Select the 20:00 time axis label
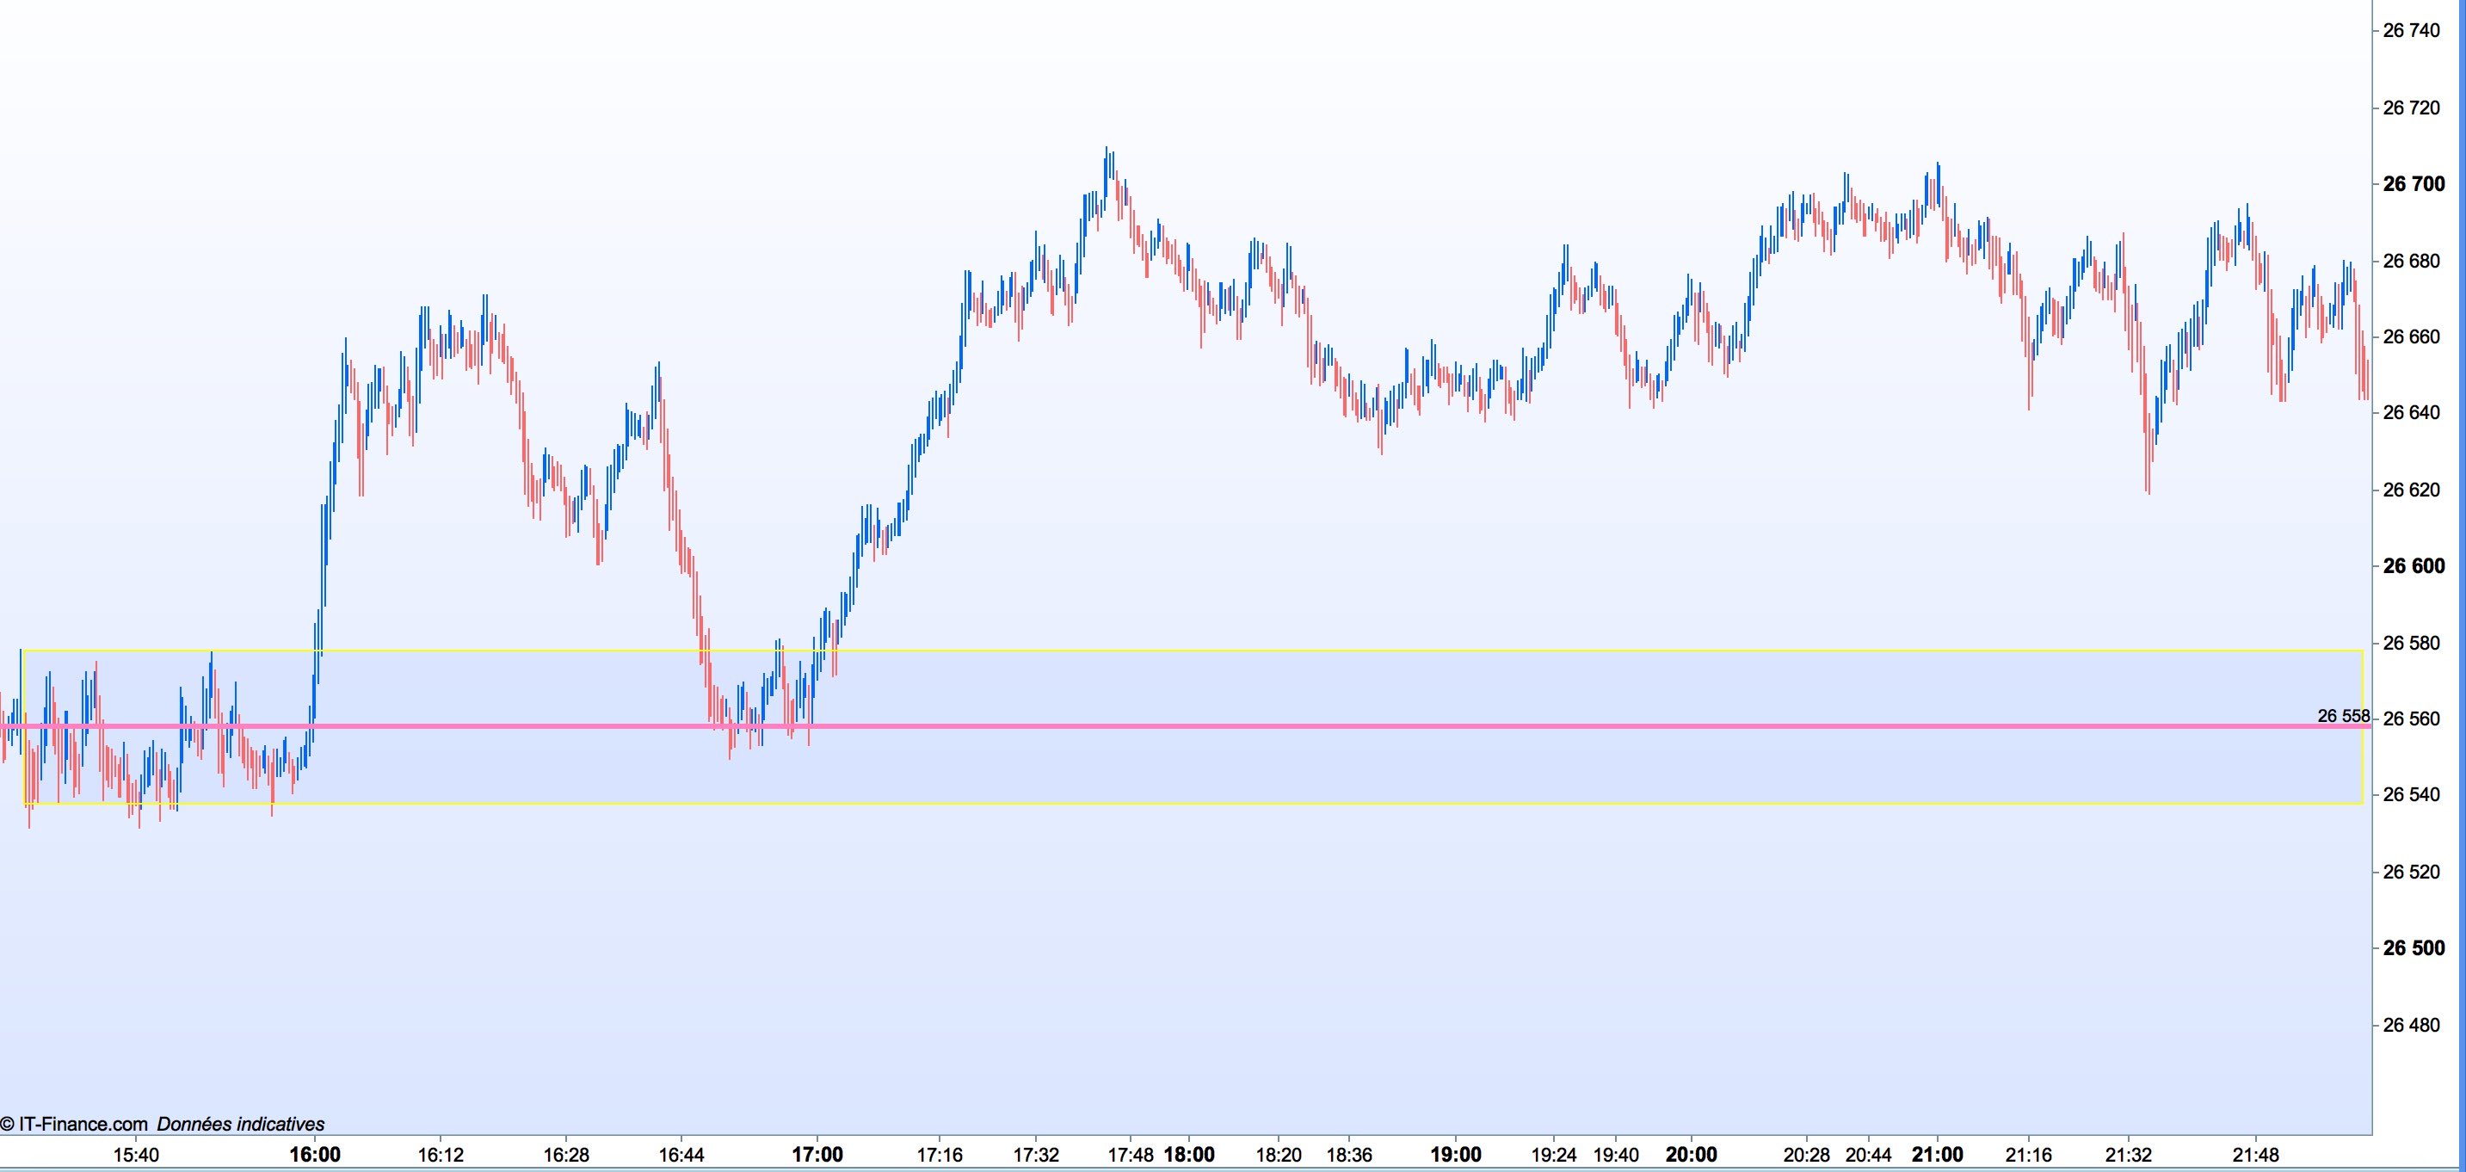2466x1172 pixels. point(1691,1155)
